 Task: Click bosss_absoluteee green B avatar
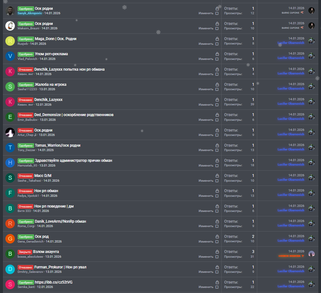pyautogui.click(x=10, y=254)
